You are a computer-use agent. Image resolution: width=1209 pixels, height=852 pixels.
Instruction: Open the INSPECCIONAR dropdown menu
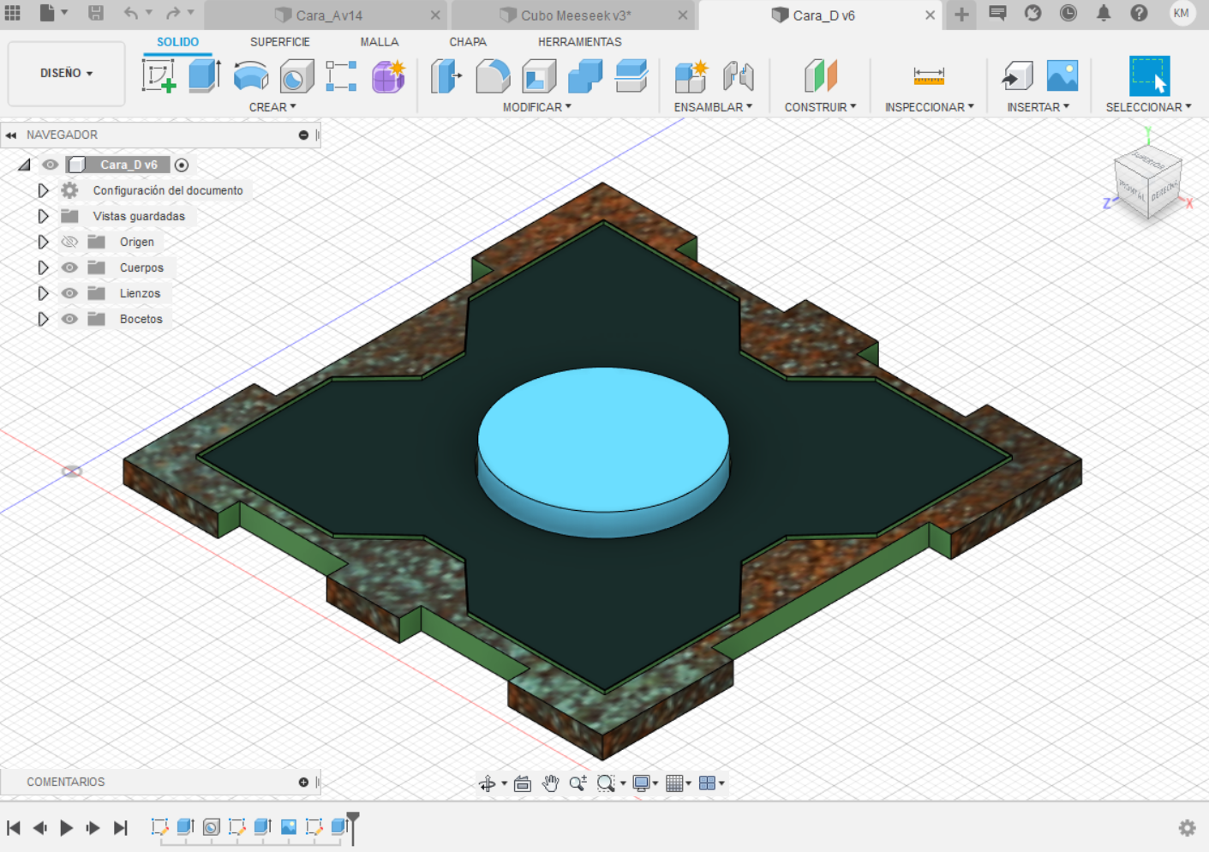point(929,107)
